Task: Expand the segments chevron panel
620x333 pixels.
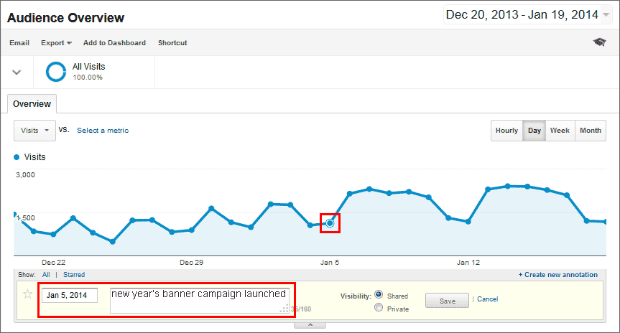Action: (x=17, y=72)
